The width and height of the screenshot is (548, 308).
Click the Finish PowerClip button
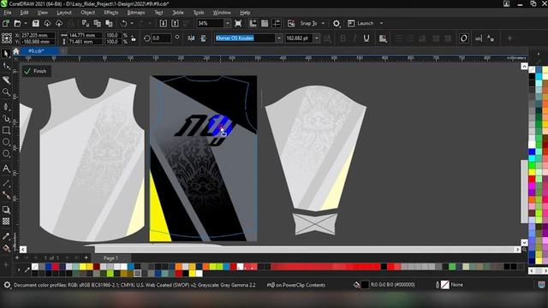tap(36, 71)
